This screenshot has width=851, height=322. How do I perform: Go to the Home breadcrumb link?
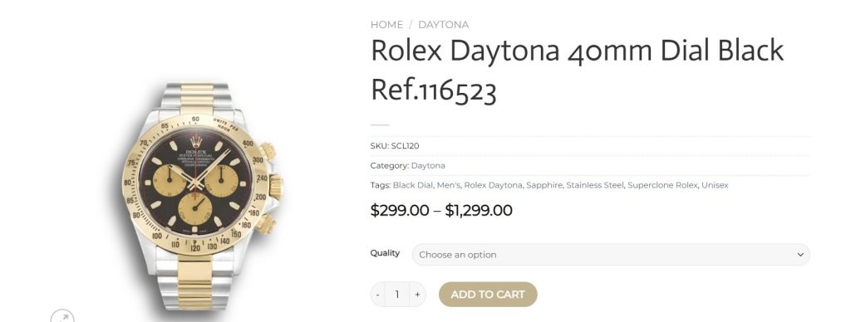pyautogui.click(x=387, y=25)
